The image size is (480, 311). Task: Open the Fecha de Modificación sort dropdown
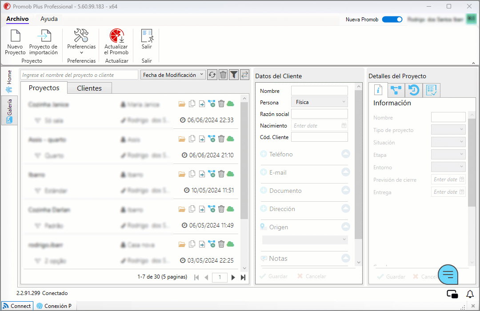click(173, 75)
